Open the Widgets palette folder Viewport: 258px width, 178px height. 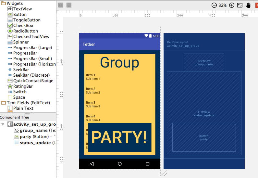(12, 3)
